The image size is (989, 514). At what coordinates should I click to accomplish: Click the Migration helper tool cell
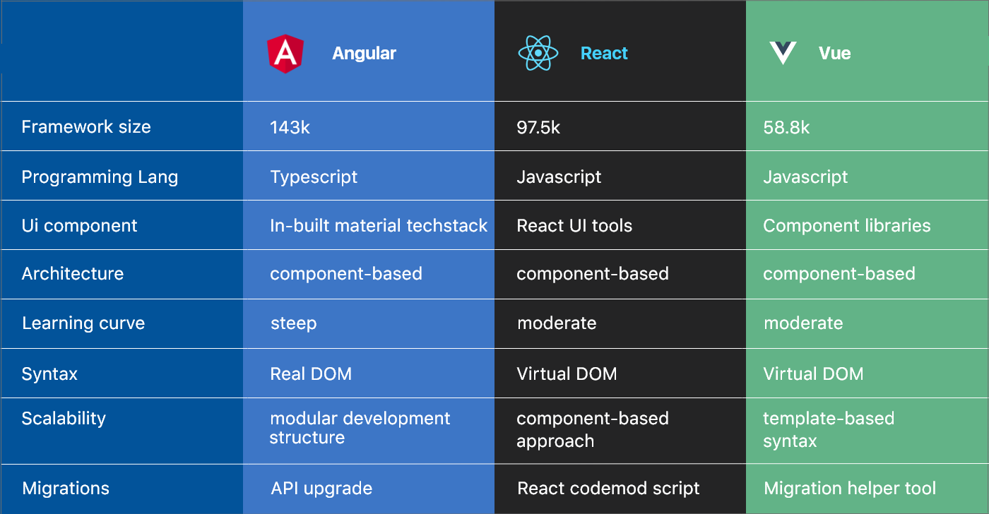(x=850, y=489)
